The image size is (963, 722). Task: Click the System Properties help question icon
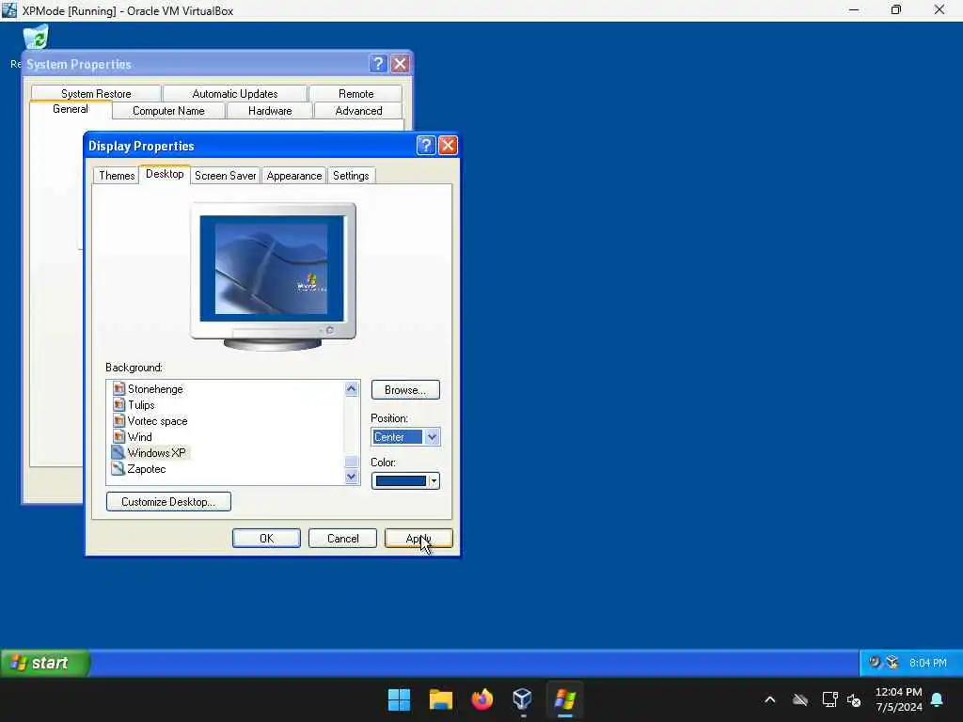coord(378,63)
